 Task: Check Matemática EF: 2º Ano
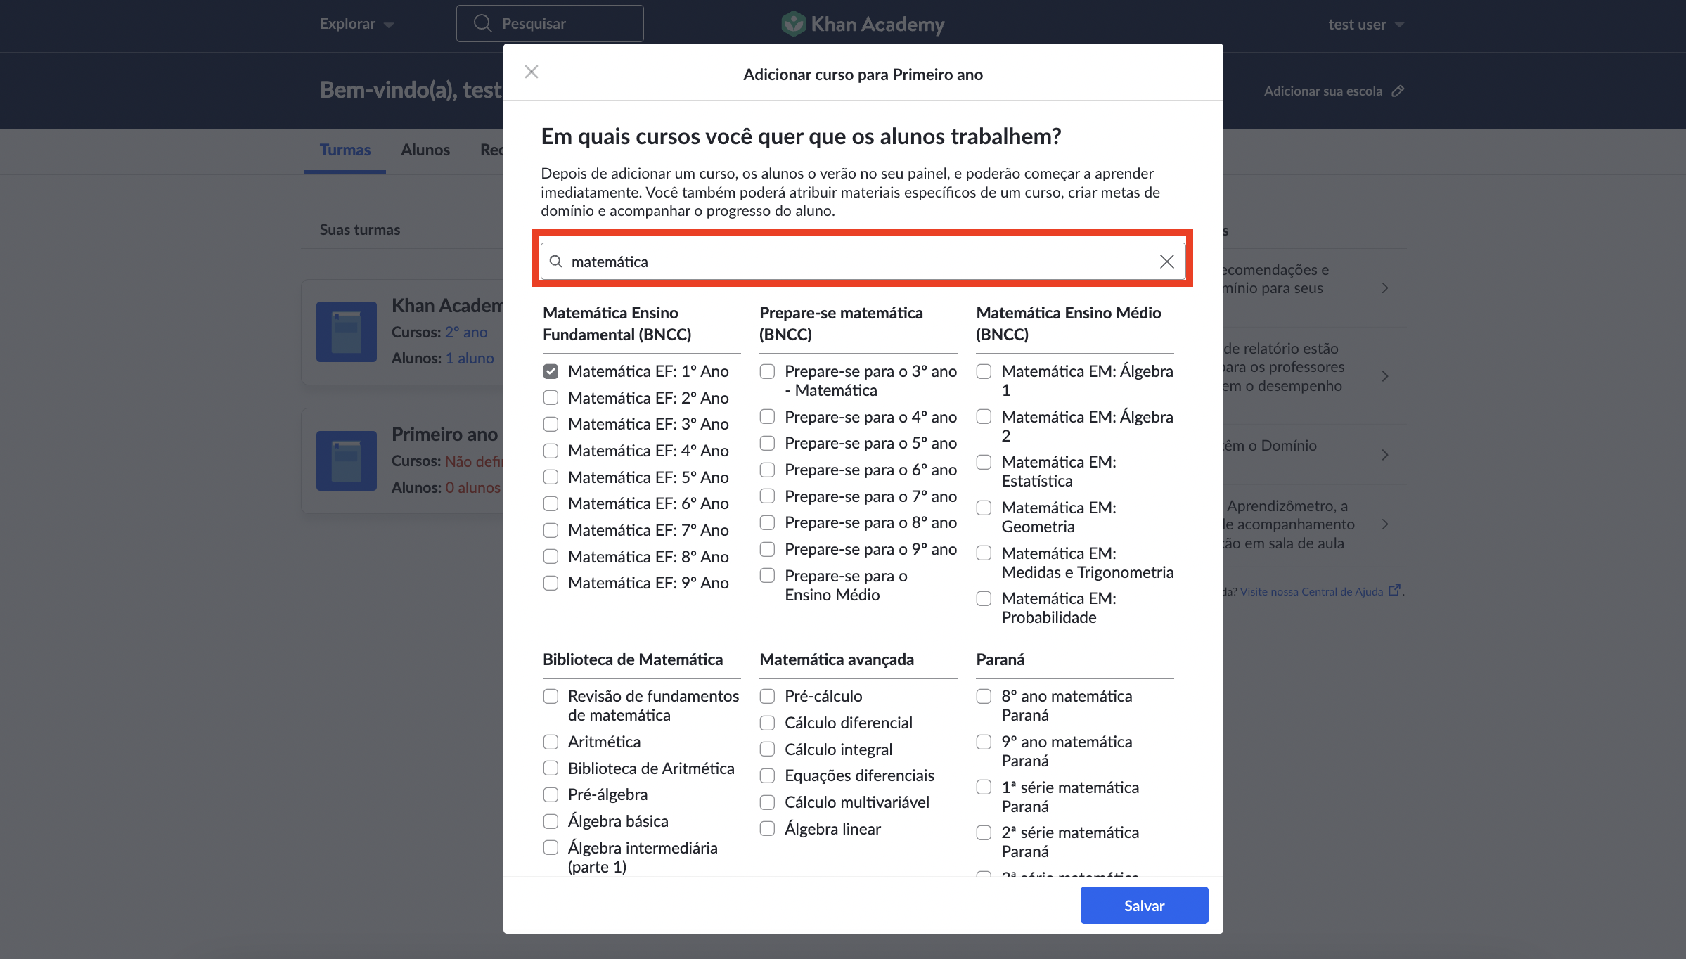551,398
